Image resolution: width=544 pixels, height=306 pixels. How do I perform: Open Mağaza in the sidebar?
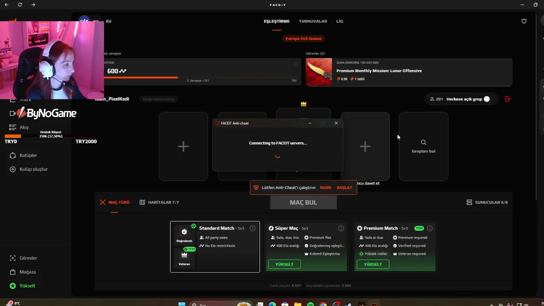tap(23, 272)
